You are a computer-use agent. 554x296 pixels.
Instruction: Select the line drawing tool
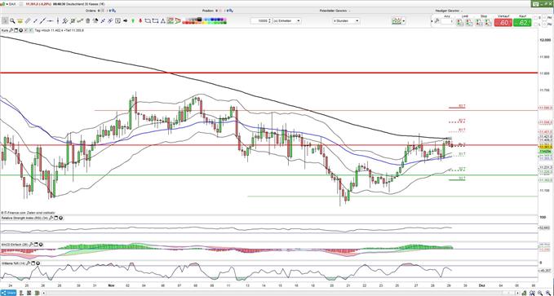pyautogui.click(x=42, y=21)
